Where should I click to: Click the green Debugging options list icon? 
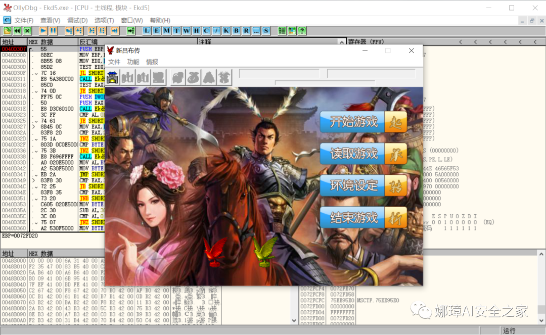(x=282, y=31)
